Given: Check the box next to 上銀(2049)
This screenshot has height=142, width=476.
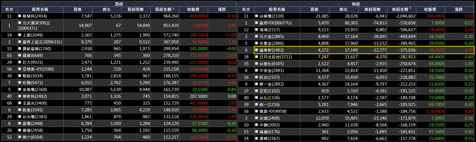Looking at the screenshot, I should [x=20, y=35].
